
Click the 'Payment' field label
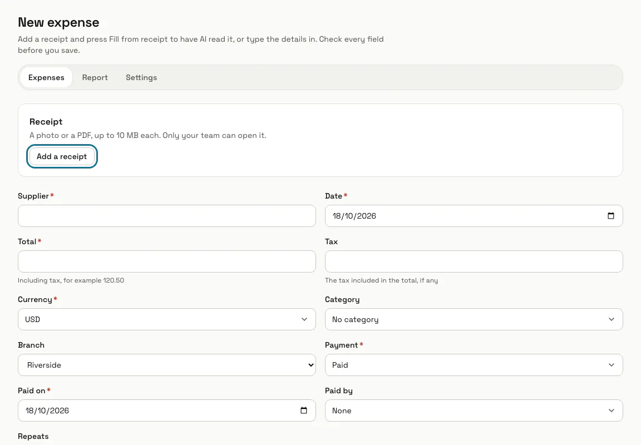click(x=341, y=345)
